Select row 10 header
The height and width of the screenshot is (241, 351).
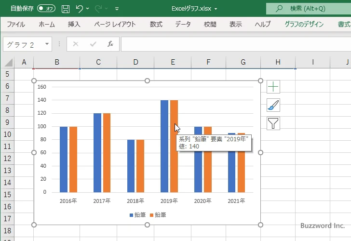pos(7,134)
